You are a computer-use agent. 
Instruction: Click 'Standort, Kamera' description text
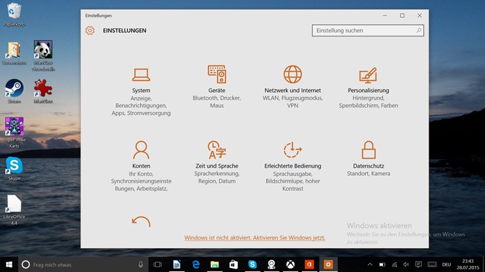pos(369,174)
